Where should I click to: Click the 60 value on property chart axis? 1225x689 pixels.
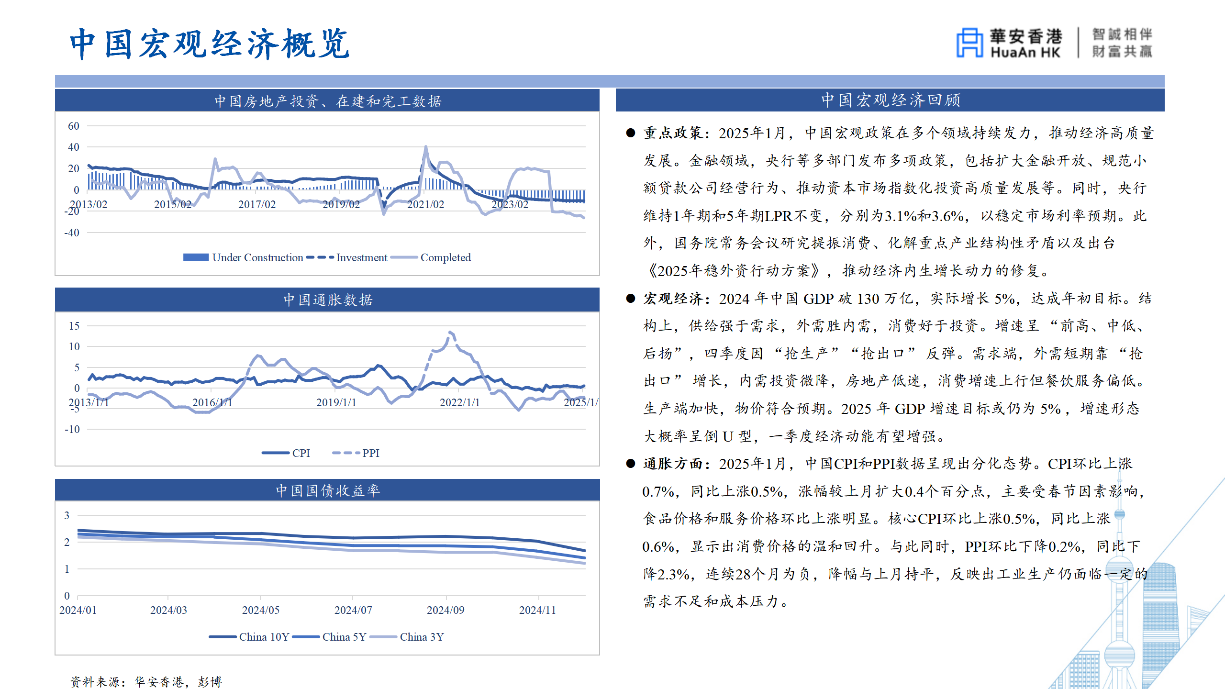point(73,126)
